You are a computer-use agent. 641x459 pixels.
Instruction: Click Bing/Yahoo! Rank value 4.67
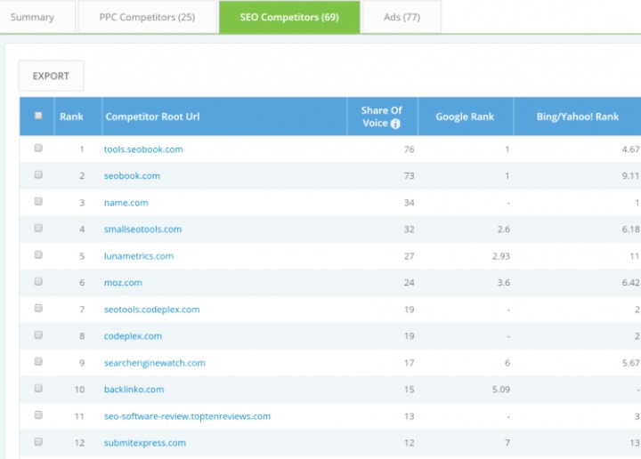click(630, 149)
